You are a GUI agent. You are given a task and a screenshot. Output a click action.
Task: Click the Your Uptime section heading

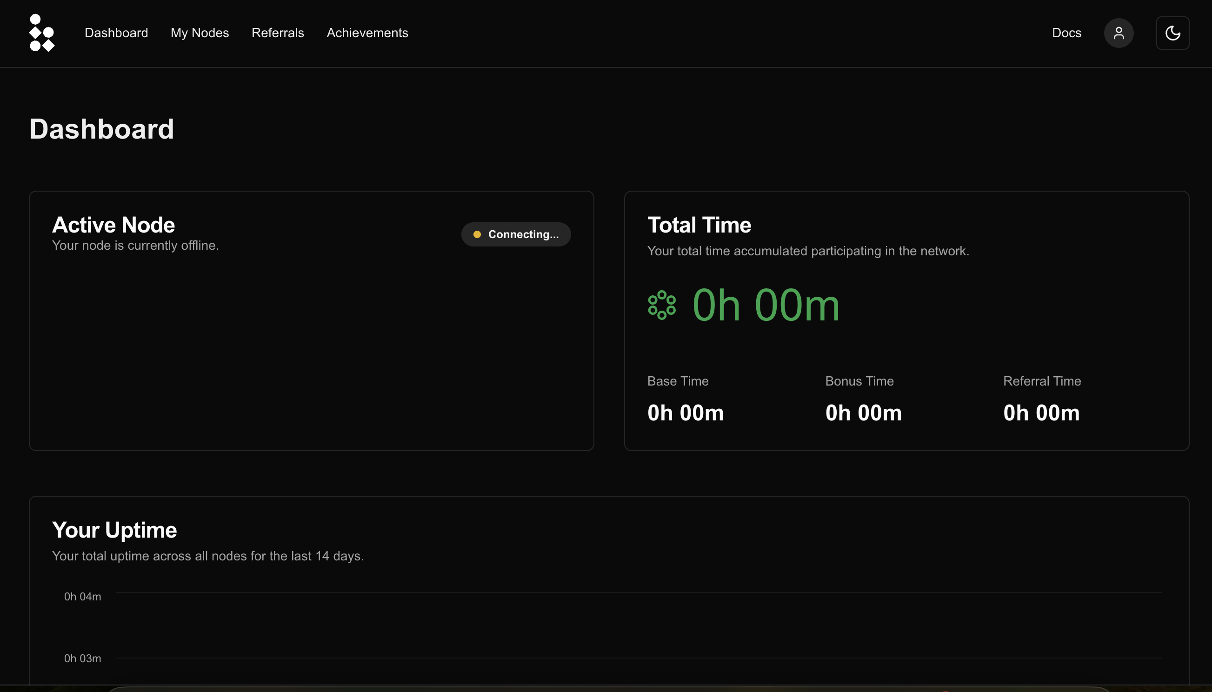[114, 530]
